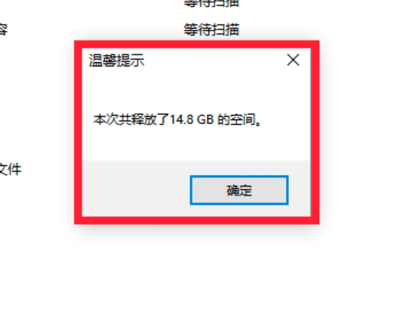Viewport: 414px width, 333px height.
Task: Click the red highlight border around dialog
Action: tap(196, 44)
